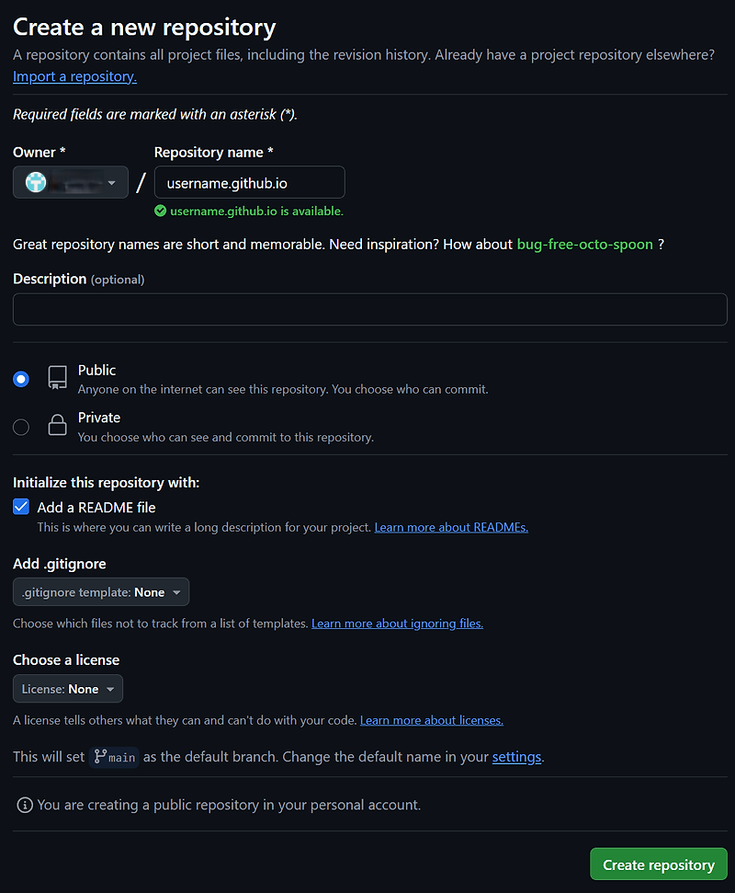Select the Public repository radio button
The width and height of the screenshot is (735, 893).
(x=20, y=378)
